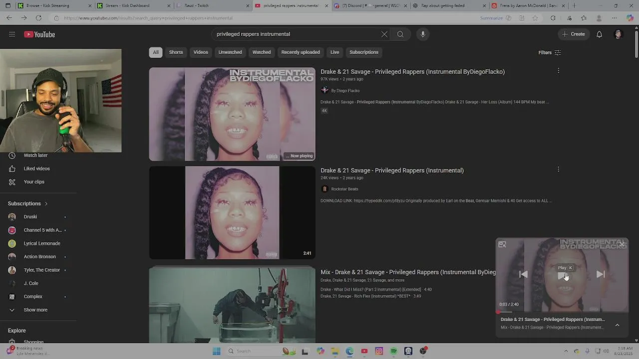Image resolution: width=639 pixels, height=359 pixels.
Task: Open the Druski subscription channel
Action: click(30, 217)
